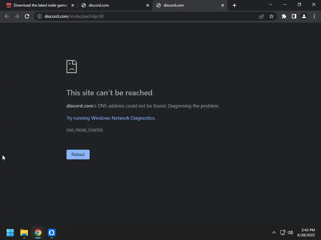This screenshot has height=240, width=321.
Task: Open File Explorer from taskbar
Action: click(24, 232)
